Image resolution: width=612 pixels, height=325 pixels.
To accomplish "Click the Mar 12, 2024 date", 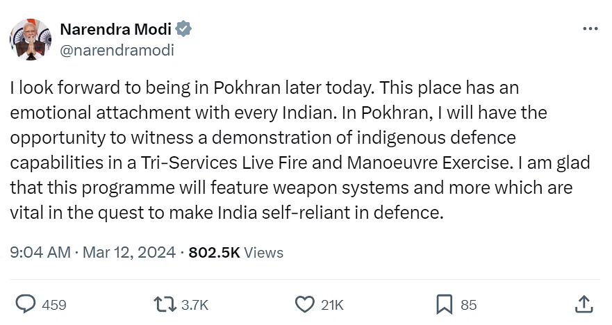I will point(129,252).
